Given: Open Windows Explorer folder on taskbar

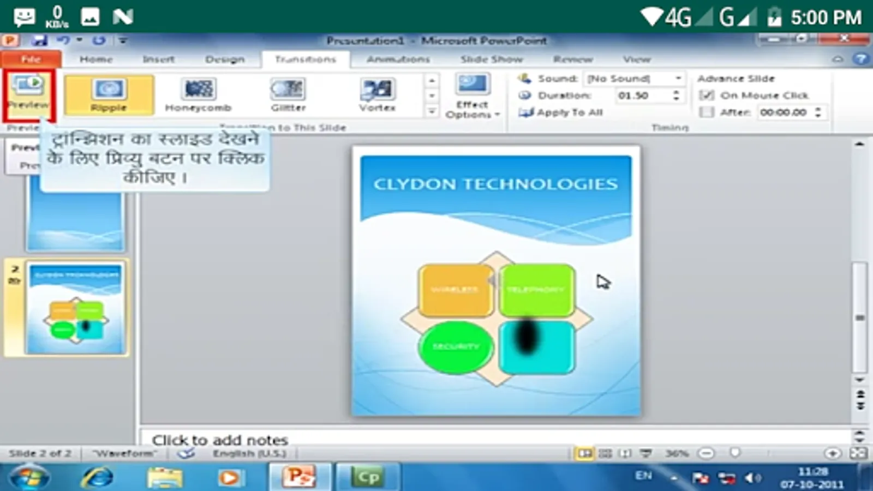Looking at the screenshot, I should (x=164, y=477).
